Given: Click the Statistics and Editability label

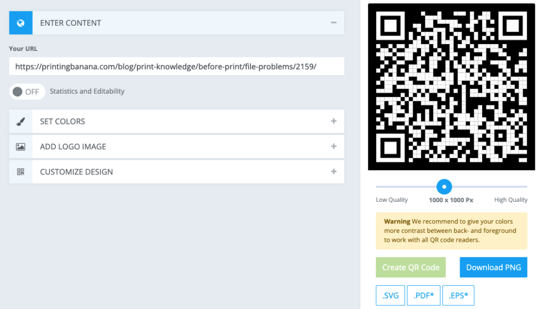Looking at the screenshot, I should pos(87,91).
